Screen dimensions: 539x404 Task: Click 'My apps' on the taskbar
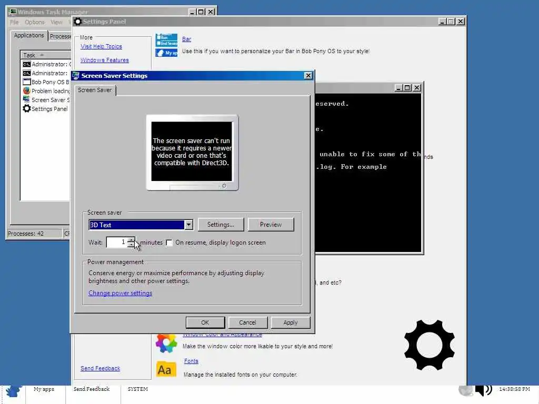pos(44,389)
